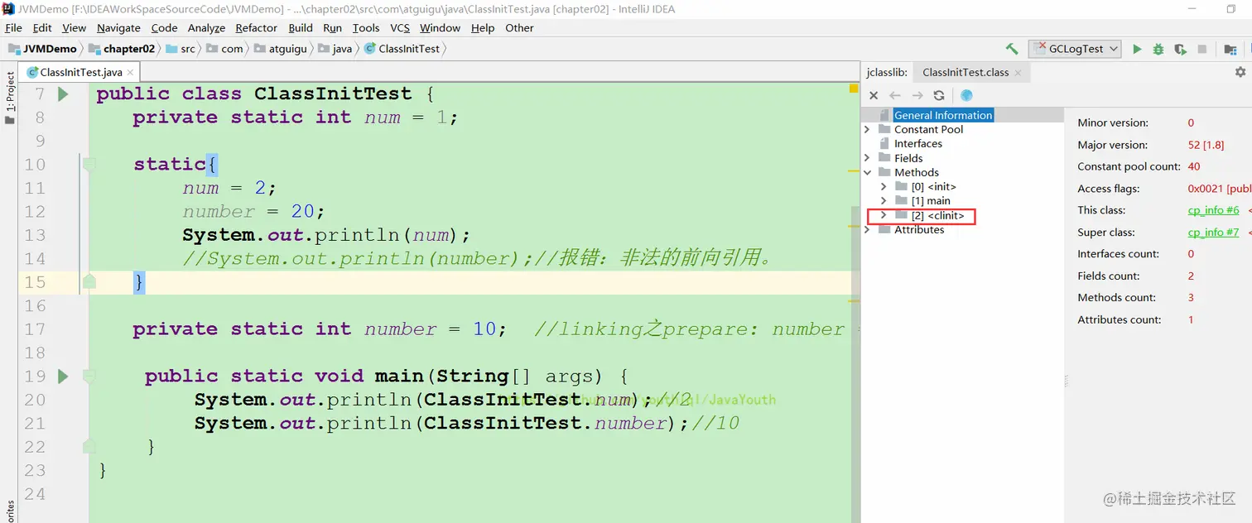This screenshot has width=1252, height=523.
Task: Expand the [2] <clinit> method node
Action: 884,215
